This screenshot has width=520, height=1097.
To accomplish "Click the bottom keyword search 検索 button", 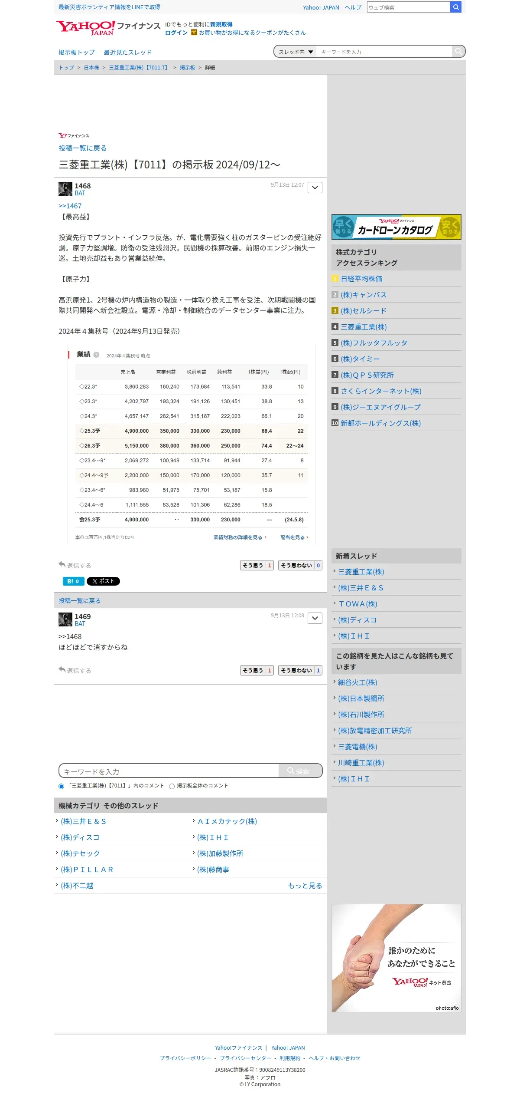I will pyautogui.click(x=300, y=771).
